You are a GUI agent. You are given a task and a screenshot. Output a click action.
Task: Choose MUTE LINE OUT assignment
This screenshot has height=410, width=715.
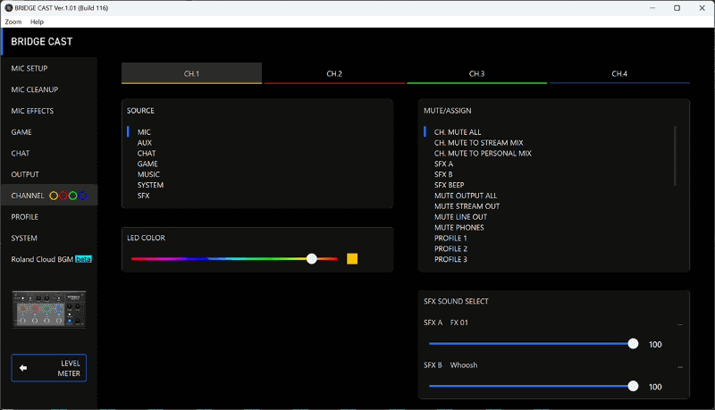coord(460,217)
